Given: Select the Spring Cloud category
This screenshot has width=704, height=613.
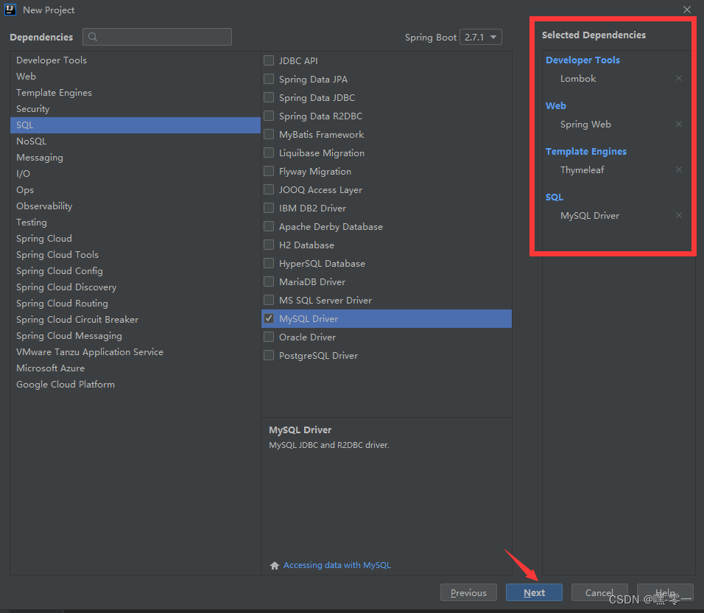Looking at the screenshot, I should point(135,238).
